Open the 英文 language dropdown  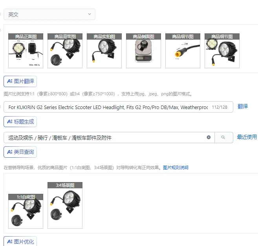tap(49, 14)
